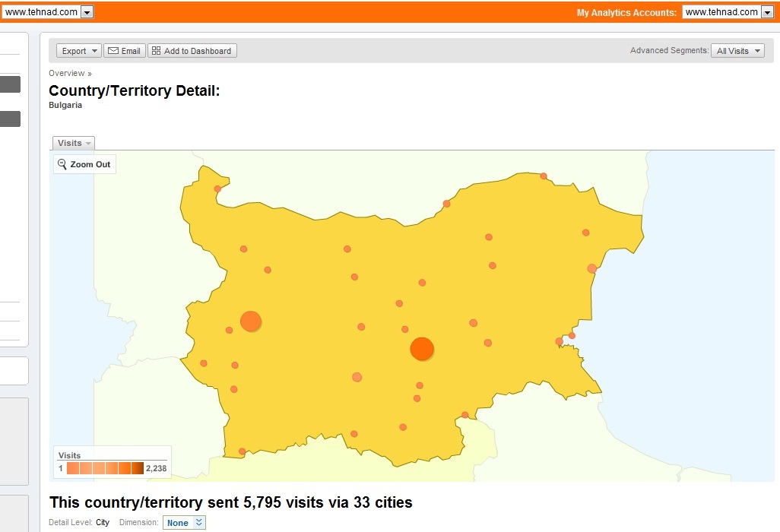Viewport: 780px width, 532px height.
Task: Click the 'Advanced Segments:' label
Action: tap(670, 50)
